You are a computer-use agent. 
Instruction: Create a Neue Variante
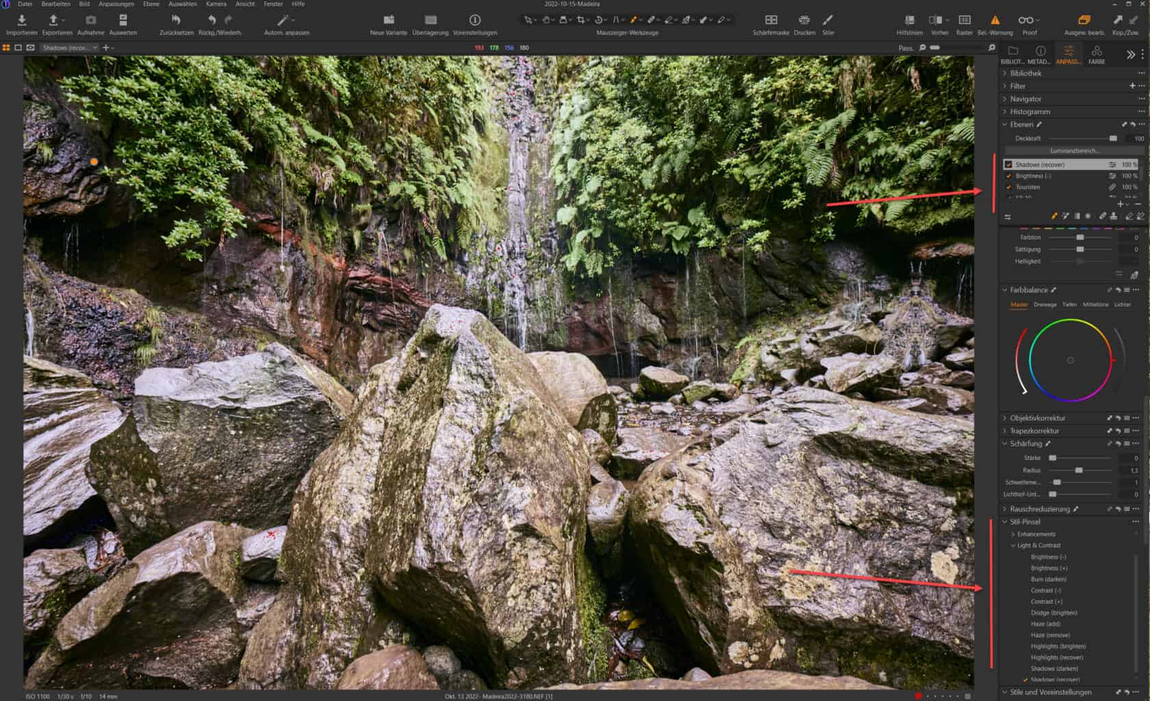tap(389, 20)
